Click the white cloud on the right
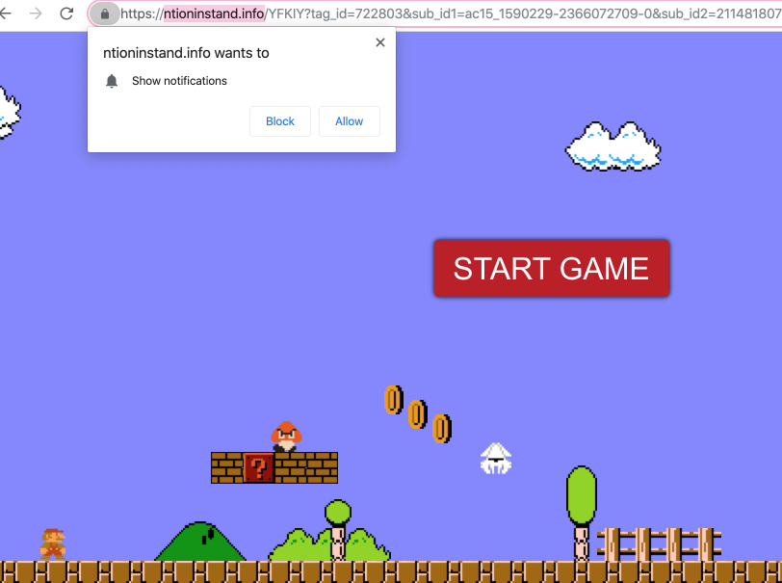 pos(613,147)
